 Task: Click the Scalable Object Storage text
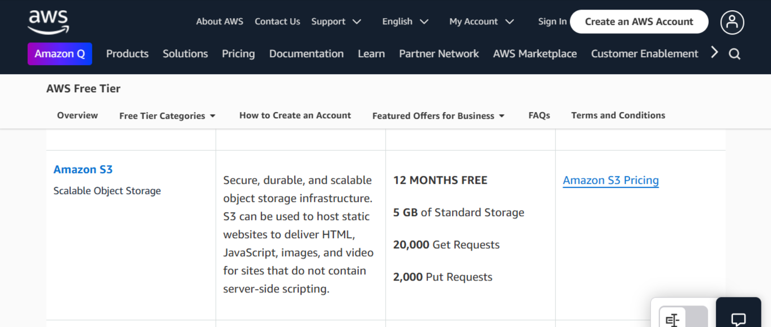click(x=107, y=191)
